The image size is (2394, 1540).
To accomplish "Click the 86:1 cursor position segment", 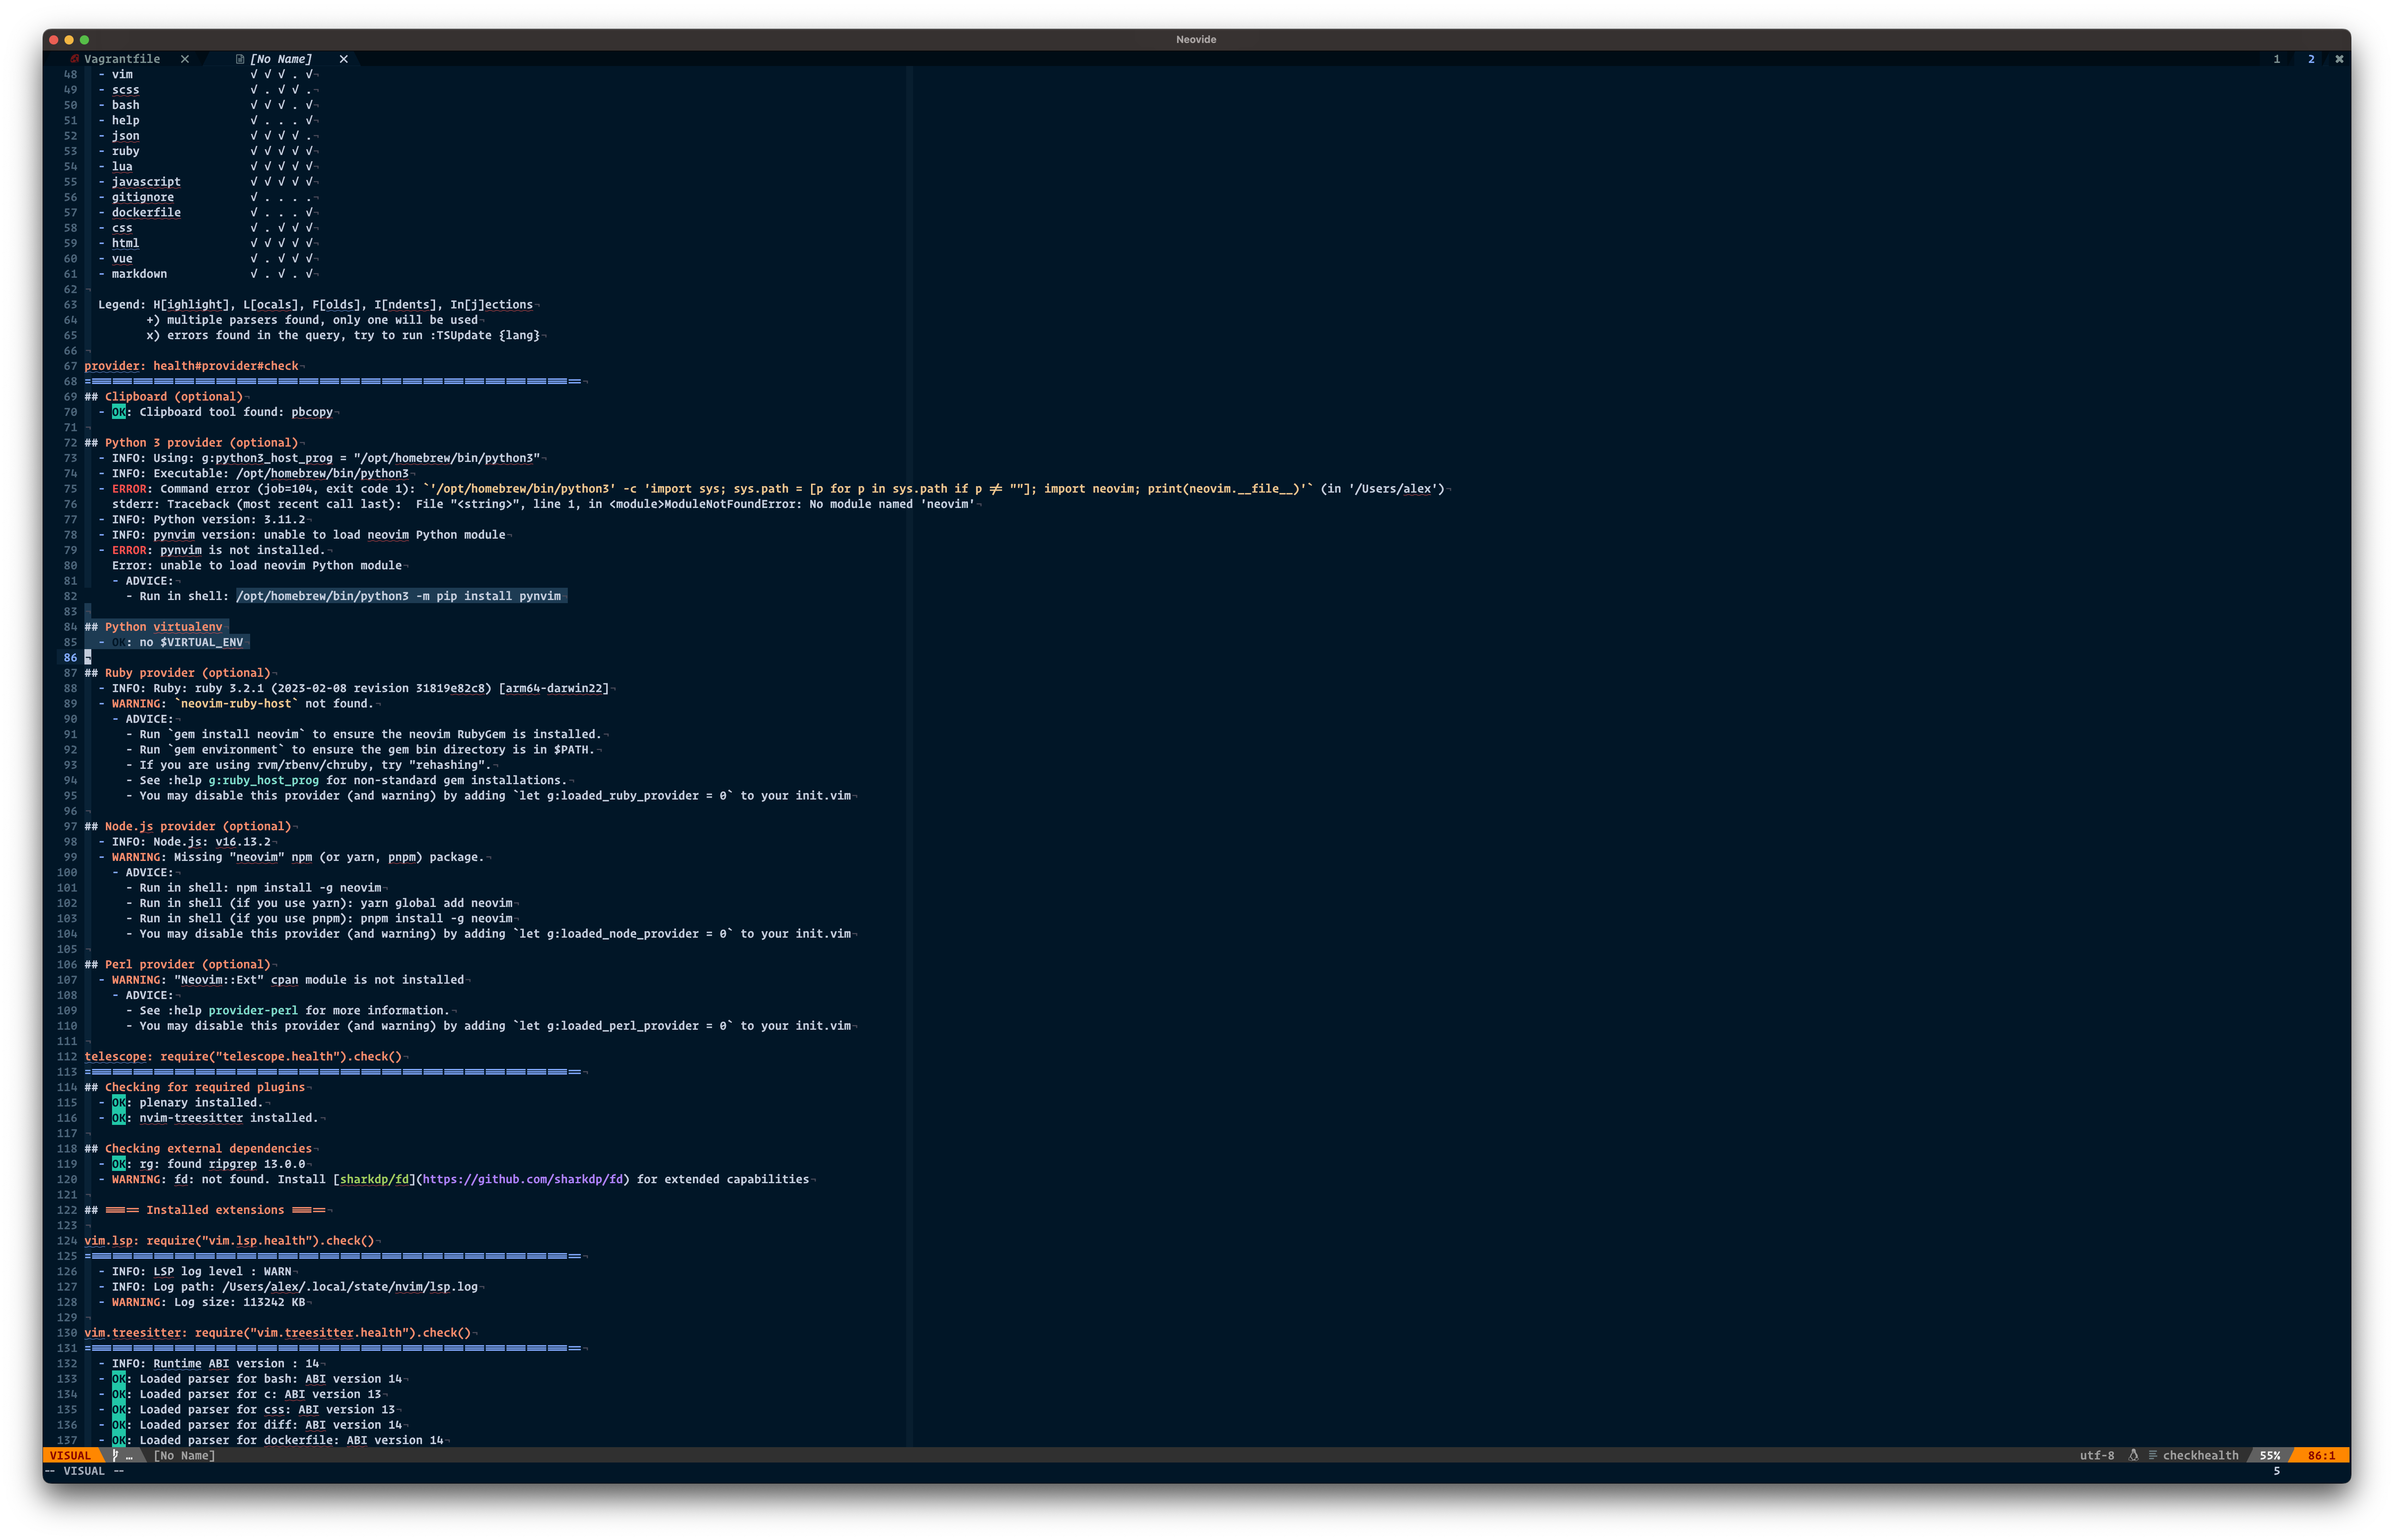I will tap(2321, 1455).
